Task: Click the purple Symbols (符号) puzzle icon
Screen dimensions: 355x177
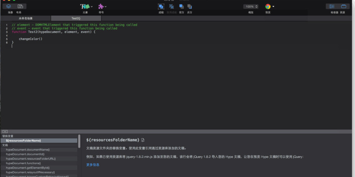Action: [101, 7]
